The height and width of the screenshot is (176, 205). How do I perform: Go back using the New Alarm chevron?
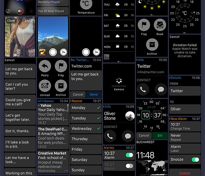tap(170, 118)
